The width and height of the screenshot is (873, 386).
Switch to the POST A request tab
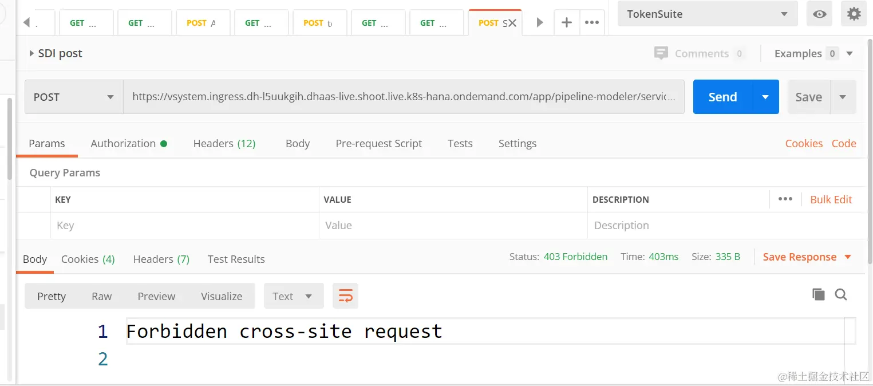203,23
